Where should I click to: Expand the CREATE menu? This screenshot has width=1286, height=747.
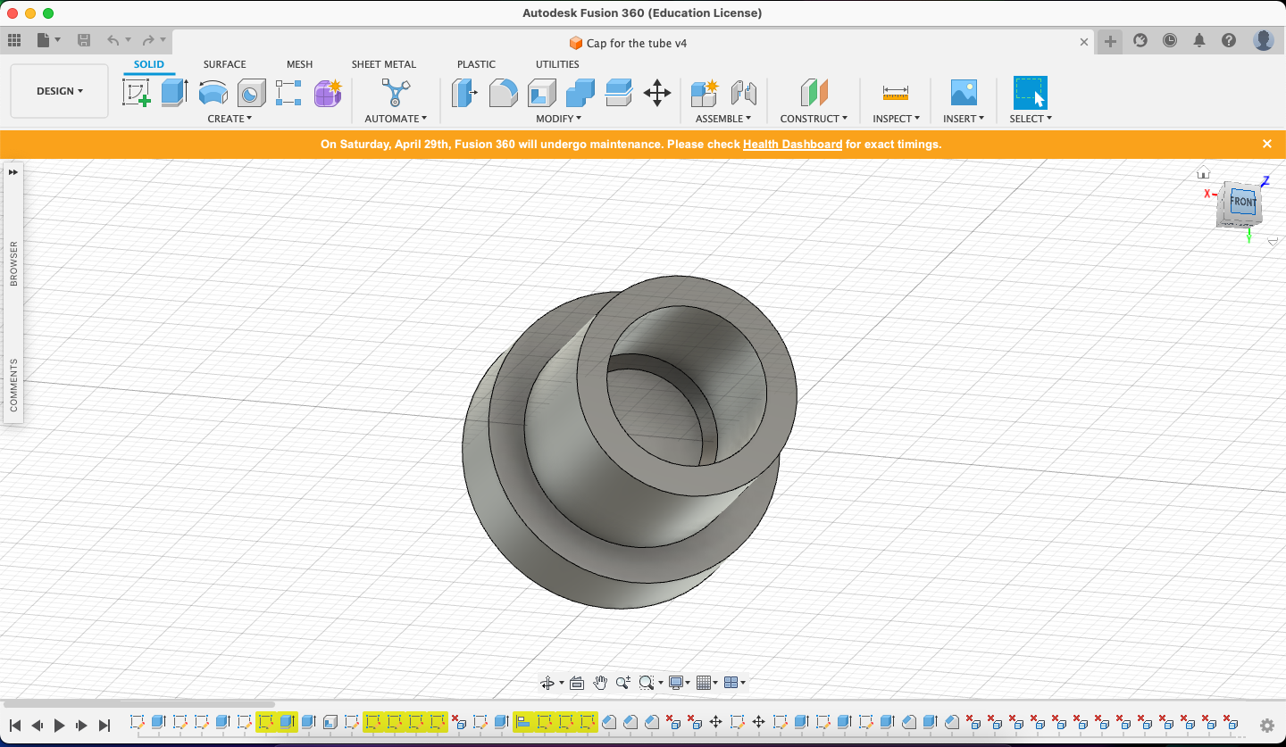[x=230, y=118]
